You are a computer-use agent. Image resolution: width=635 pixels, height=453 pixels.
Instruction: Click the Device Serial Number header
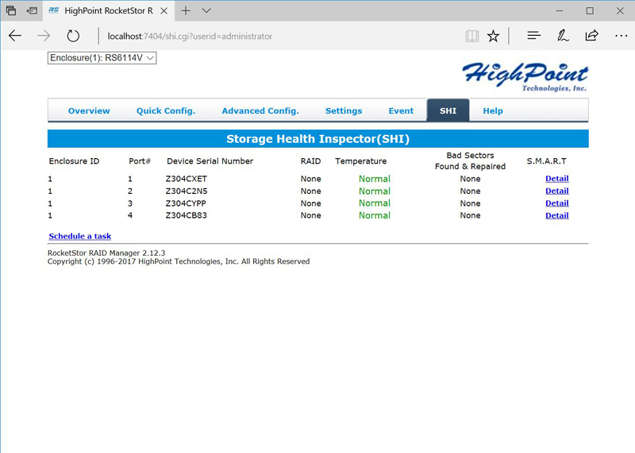tap(210, 161)
